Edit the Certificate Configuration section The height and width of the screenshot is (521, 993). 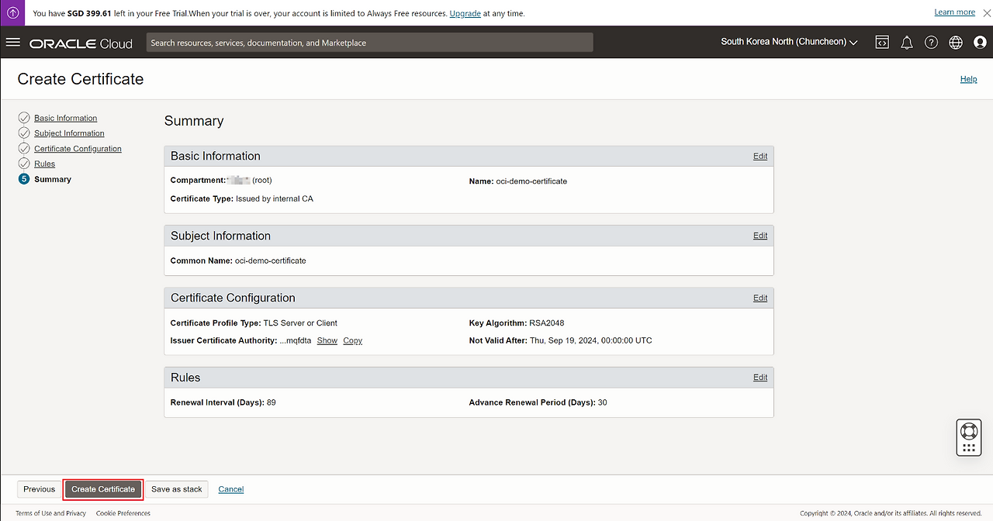[x=759, y=298]
